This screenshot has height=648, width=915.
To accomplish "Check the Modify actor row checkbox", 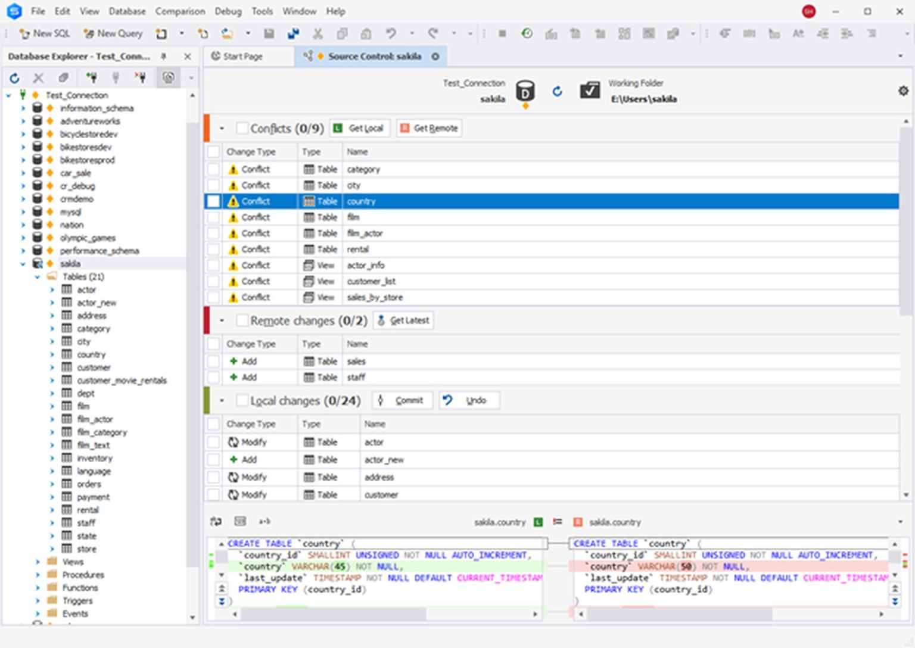I will (x=213, y=442).
